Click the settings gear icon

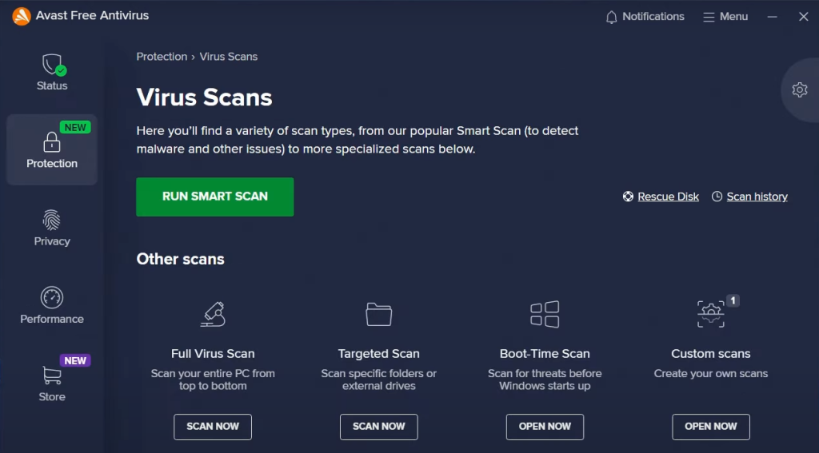point(800,89)
